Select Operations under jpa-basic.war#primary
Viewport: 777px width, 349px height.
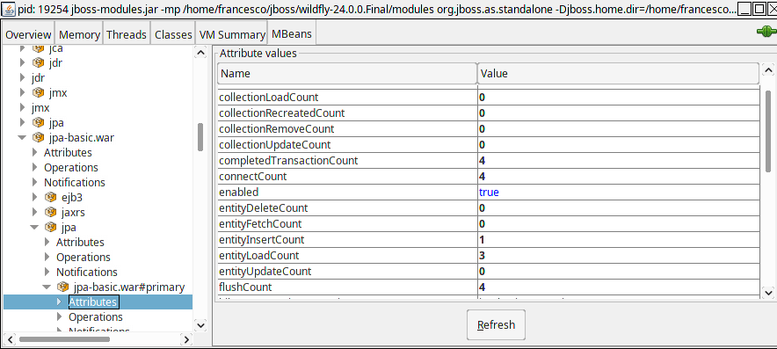(96, 316)
